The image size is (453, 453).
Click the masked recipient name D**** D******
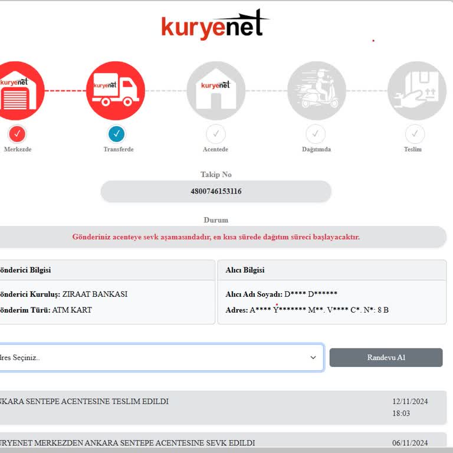[x=311, y=294]
